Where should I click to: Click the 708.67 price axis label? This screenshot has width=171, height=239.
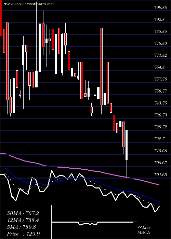[160, 163]
